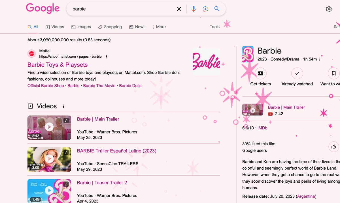The image size is (340, 203).
Task: Open the Official Barbie Shop sitelink
Action: pyautogui.click(x=46, y=86)
